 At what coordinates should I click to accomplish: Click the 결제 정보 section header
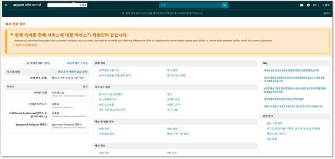coord(100,63)
